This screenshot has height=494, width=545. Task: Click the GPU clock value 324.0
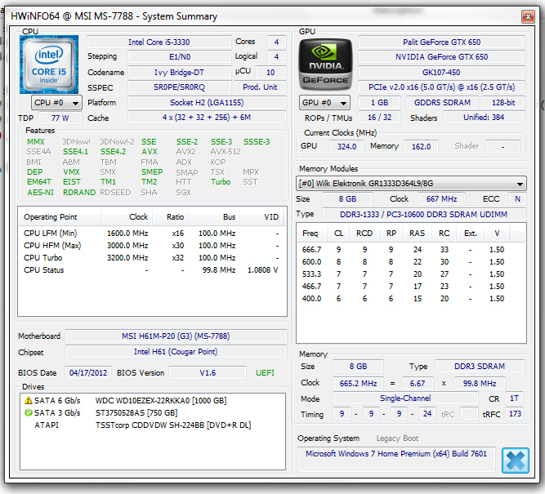pyautogui.click(x=346, y=147)
